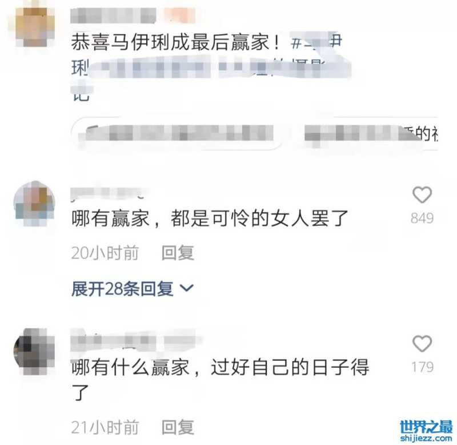The height and width of the screenshot is (445, 457).
Task: Reply to the comment posted 21小时前
Action: (178, 427)
